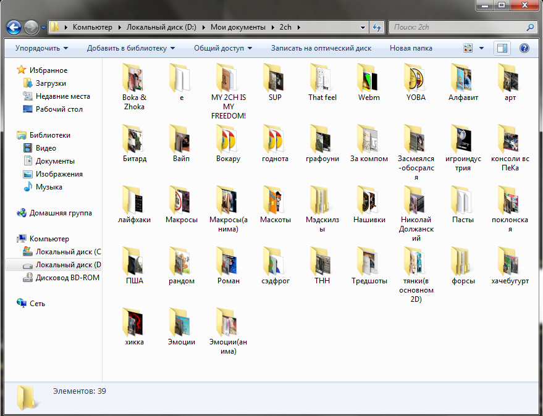The height and width of the screenshot is (416, 543).
Task: Click the refresh button by address bar
Action: point(377,27)
